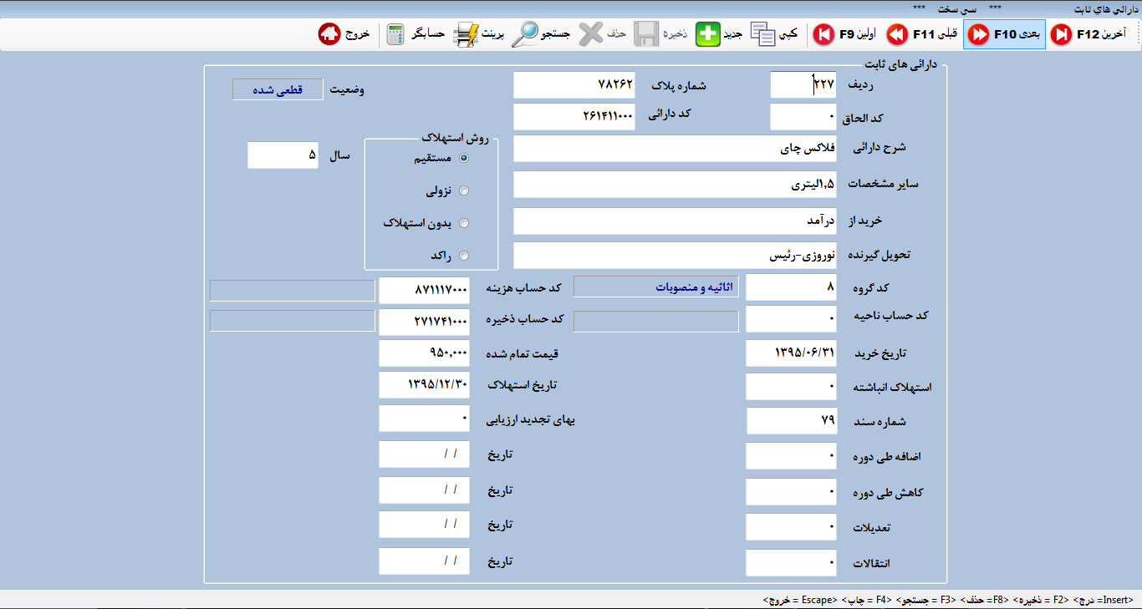The height and width of the screenshot is (609, 1142).
Task: Click the Delete (حذف) X icon
Action: pyautogui.click(x=591, y=35)
